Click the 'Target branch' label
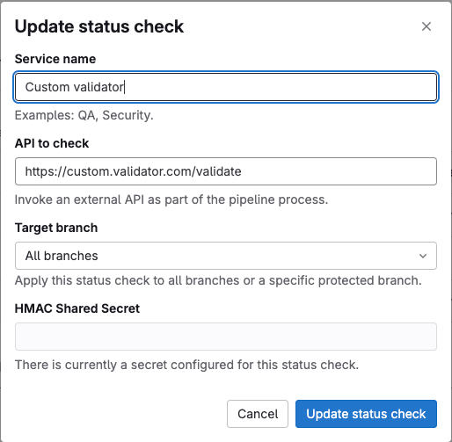 [56, 228]
